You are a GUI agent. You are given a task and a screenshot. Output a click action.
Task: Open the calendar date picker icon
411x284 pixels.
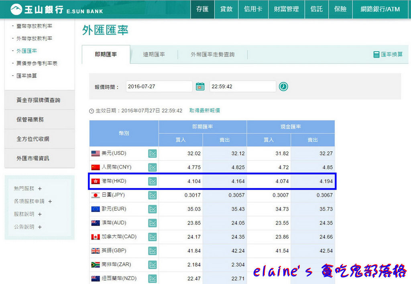pos(200,86)
